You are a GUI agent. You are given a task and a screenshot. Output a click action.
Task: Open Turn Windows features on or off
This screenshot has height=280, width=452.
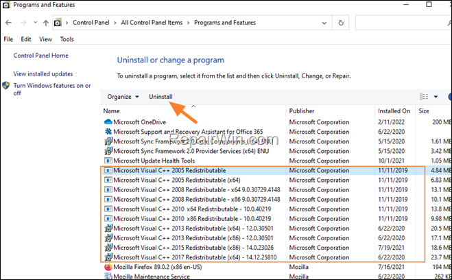[x=52, y=89]
